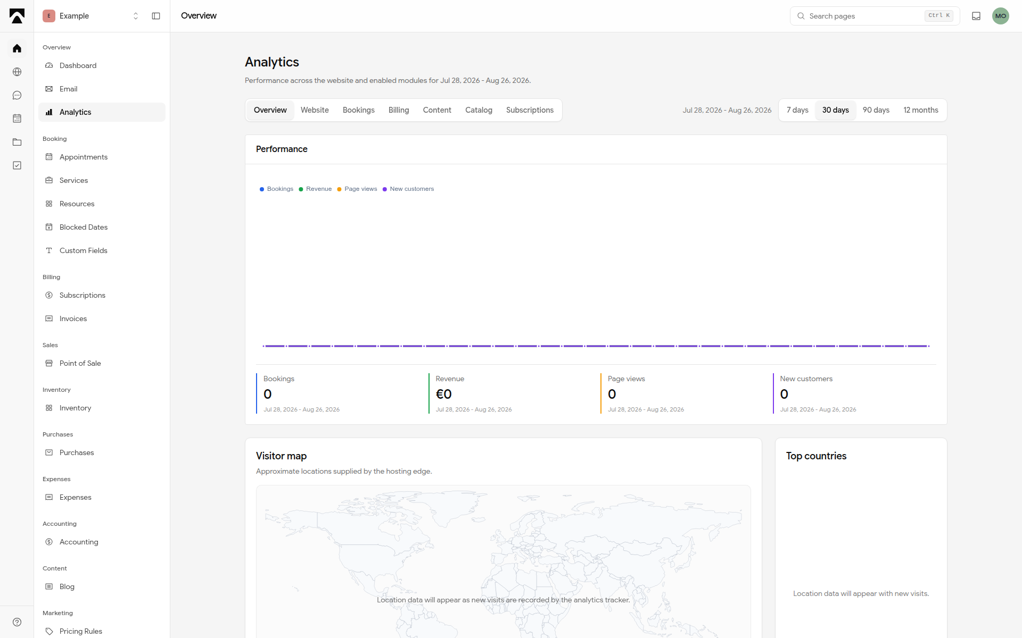Click the Resources grid icon
Viewport: 1022px width, 638px height.
(x=49, y=204)
